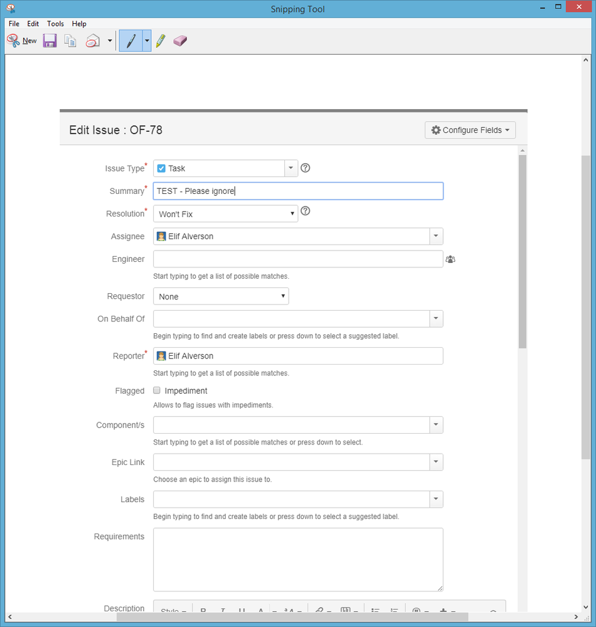Viewport: 596px width, 627px height.
Task: Open the user picker icon next to Engineer
Action: (450, 259)
